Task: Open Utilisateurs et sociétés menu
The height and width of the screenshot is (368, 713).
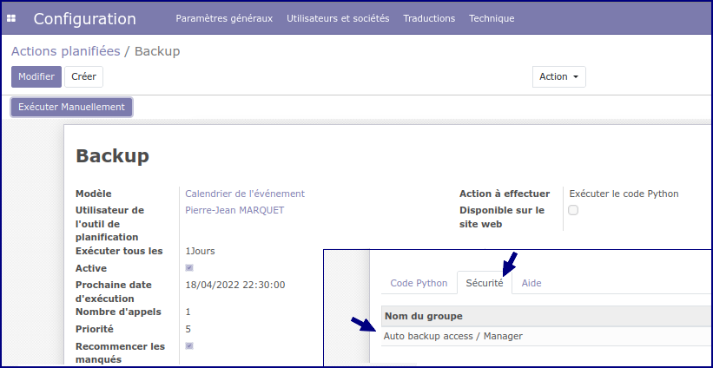Action: tap(338, 18)
